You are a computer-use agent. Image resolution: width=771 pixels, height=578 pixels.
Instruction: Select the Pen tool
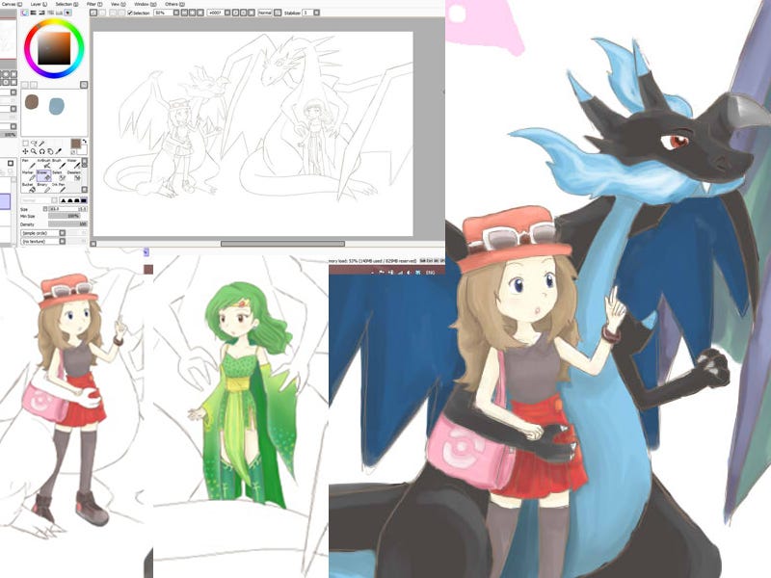click(x=29, y=165)
